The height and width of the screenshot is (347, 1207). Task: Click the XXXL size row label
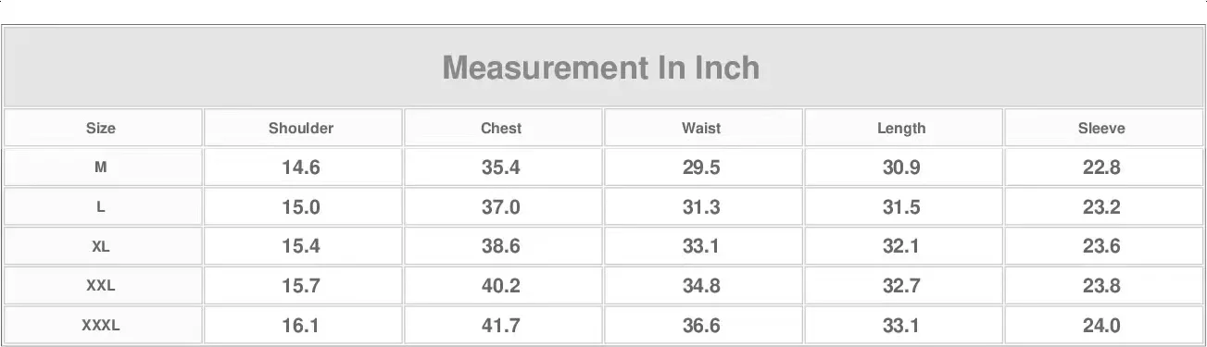[x=101, y=326]
